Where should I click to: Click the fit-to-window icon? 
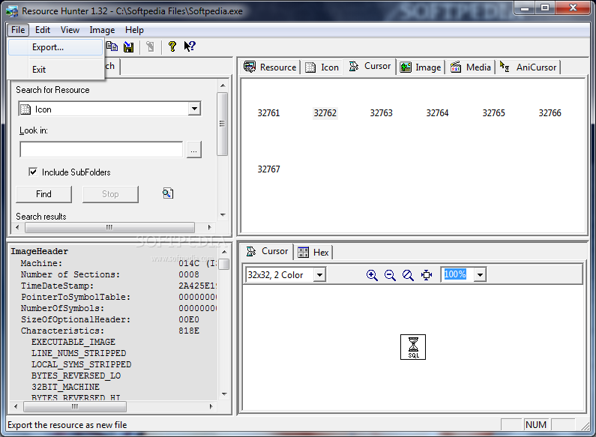click(x=427, y=275)
